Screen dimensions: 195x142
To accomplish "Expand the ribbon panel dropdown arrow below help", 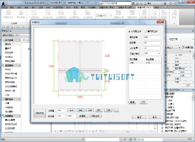I will [174, 23].
